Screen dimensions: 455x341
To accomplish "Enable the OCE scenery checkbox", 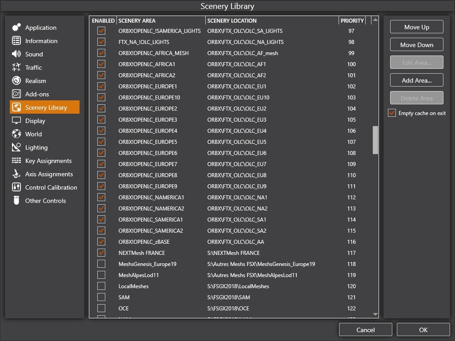I will click(x=101, y=308).
